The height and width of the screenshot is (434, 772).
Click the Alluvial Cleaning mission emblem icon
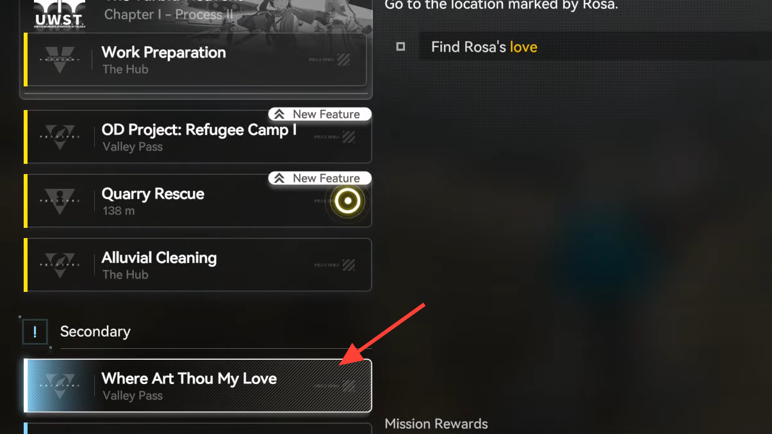60,265
